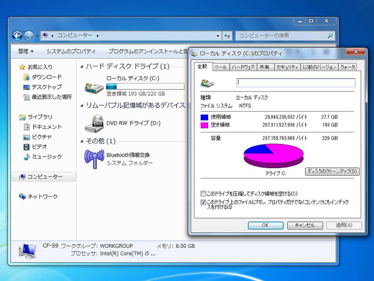The image size is (374, 281).
Task: Click the Forward navigation arrow in Explorer
Action: 29,36
